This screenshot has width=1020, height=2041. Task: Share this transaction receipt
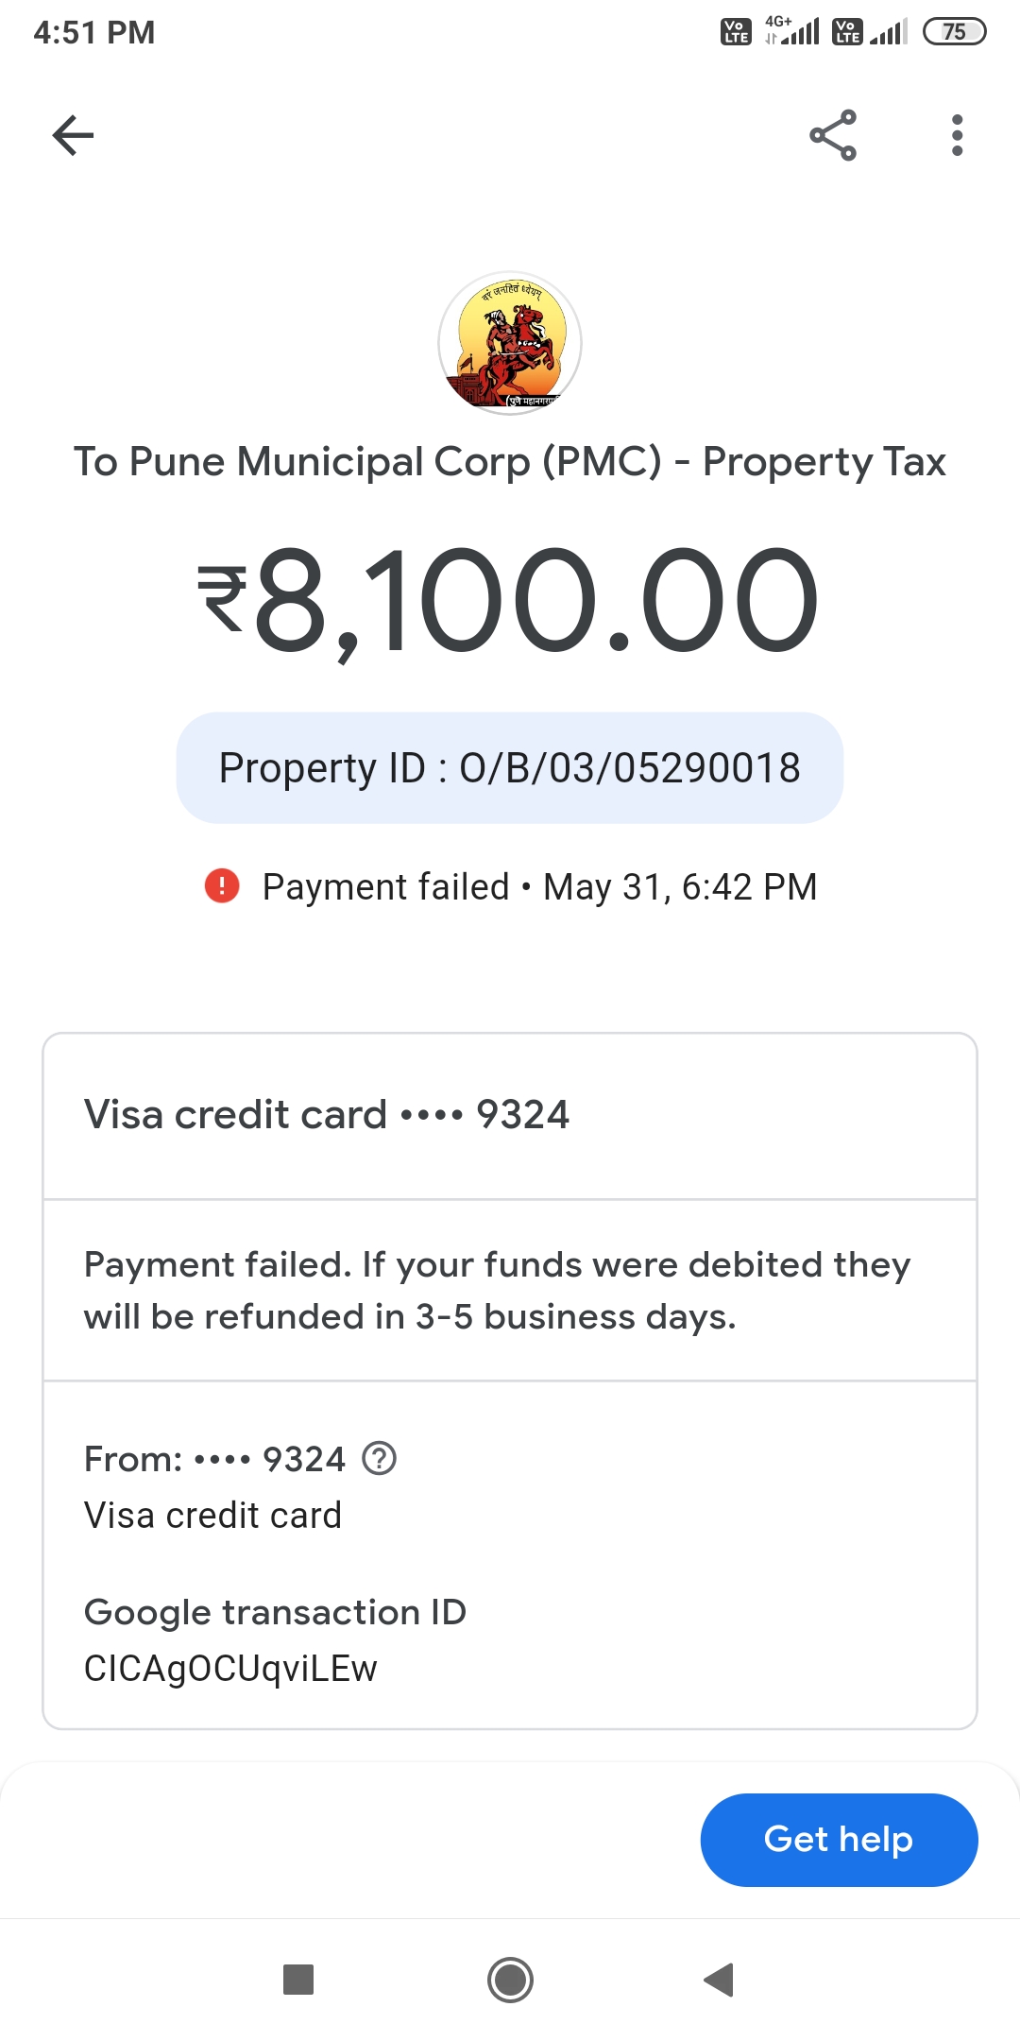(x=833, y=135)
